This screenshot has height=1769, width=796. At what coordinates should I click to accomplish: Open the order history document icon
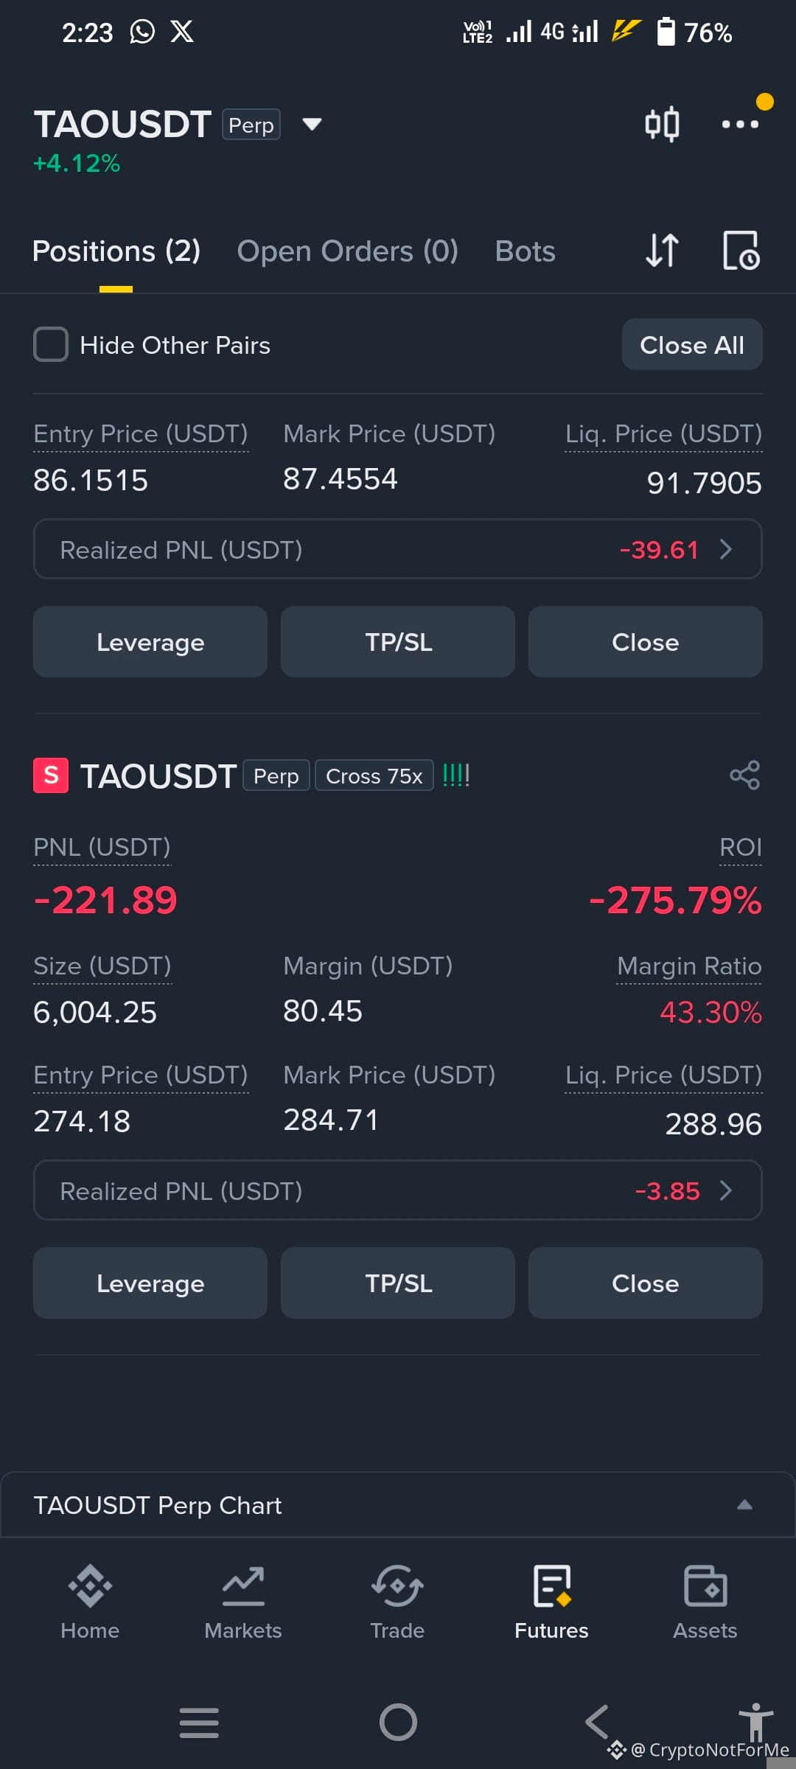pos(741,251)
